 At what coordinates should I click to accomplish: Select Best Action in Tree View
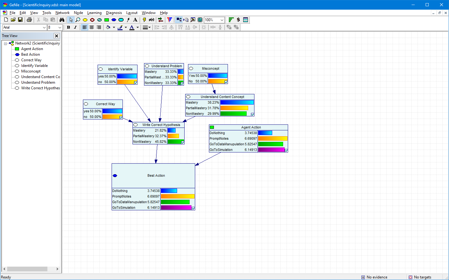pos(30,54)
